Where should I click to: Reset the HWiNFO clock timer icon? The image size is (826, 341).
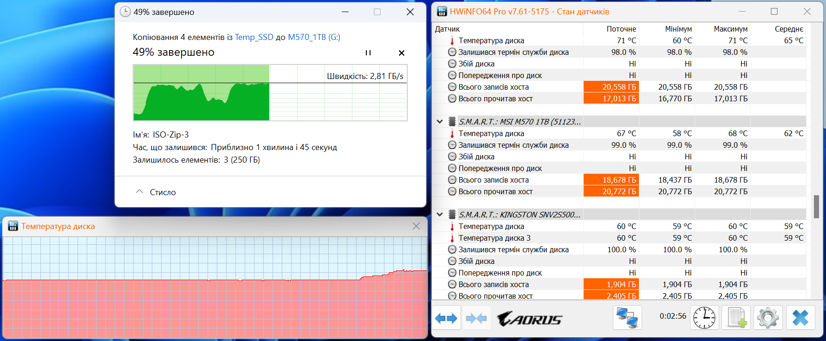[x=704, y=318]
